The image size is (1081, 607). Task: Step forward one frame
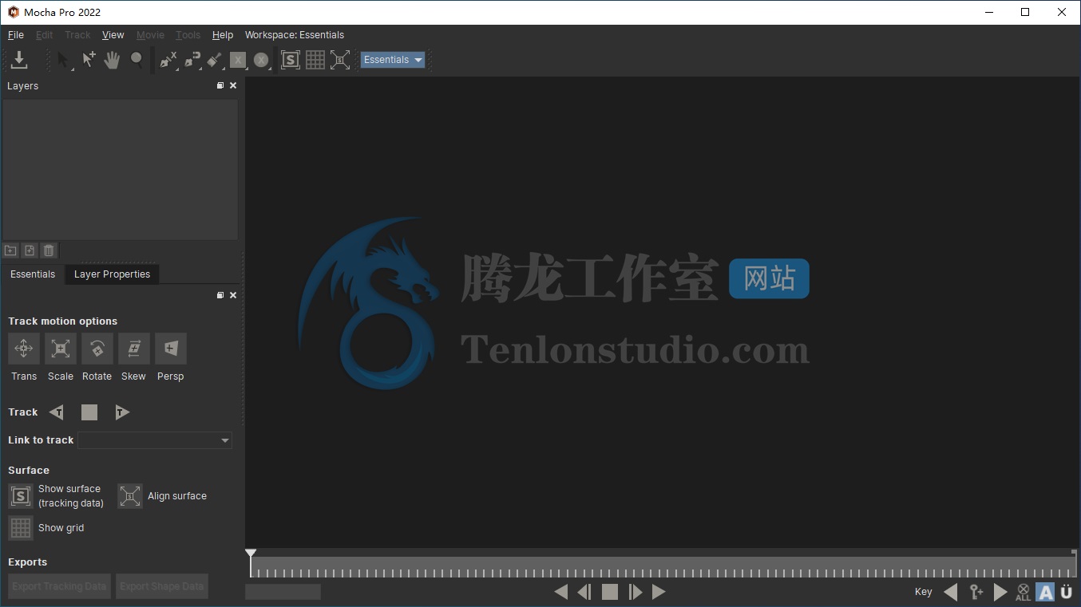[636, 592]
